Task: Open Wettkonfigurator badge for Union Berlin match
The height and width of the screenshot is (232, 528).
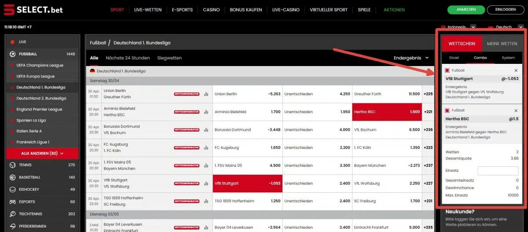Action: [187, 94]
